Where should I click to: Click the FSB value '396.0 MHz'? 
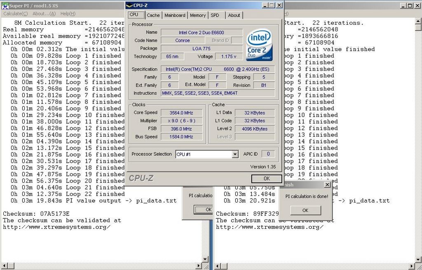click(x=181, y=129)
